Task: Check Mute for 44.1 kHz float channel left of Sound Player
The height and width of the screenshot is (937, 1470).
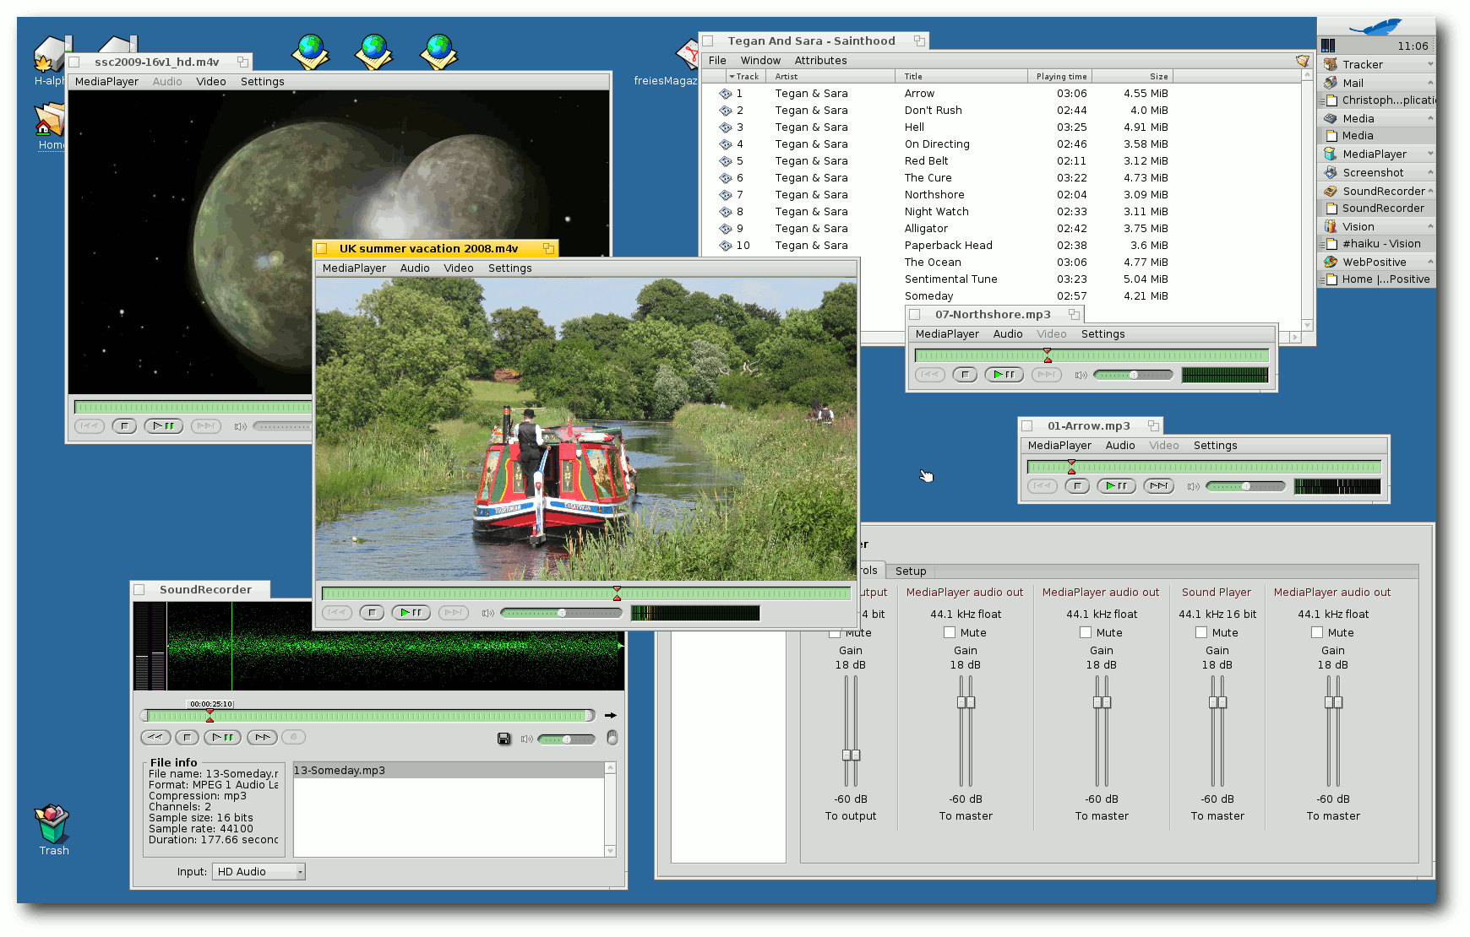Action: pos(1086,632)
